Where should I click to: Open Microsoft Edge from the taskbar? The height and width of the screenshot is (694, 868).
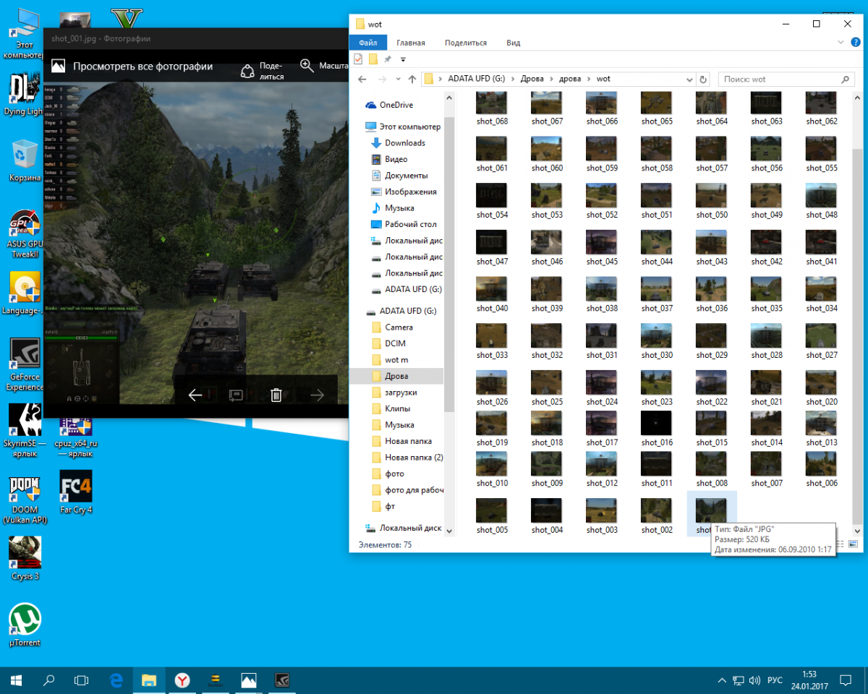(x=116, y=680)
